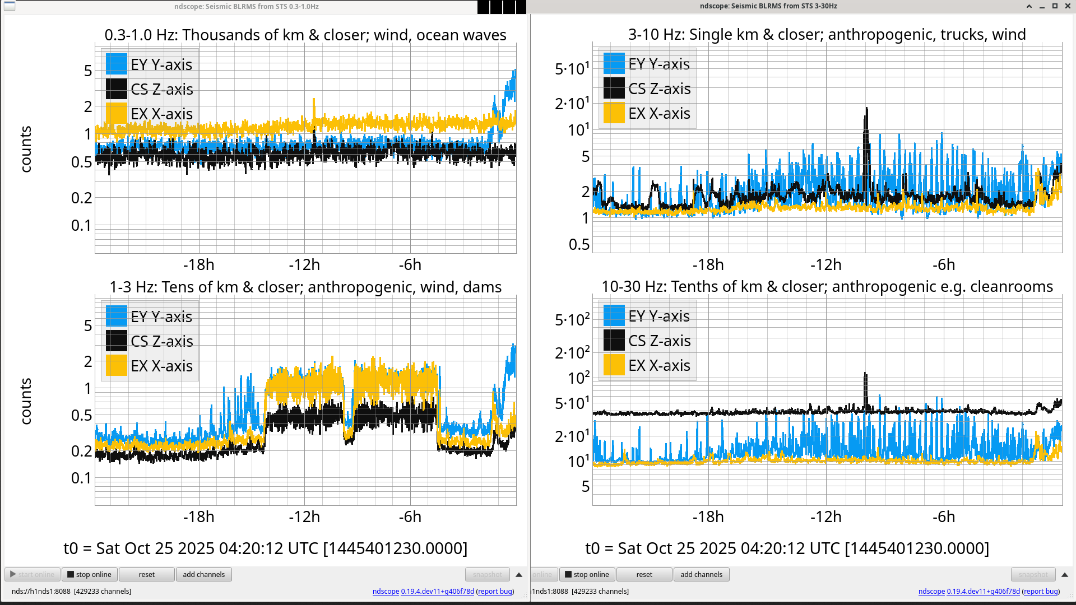Click the reset button in right window
Image resolution: width=1076 pixels, height=605 pixels.
tap(644, 574)
